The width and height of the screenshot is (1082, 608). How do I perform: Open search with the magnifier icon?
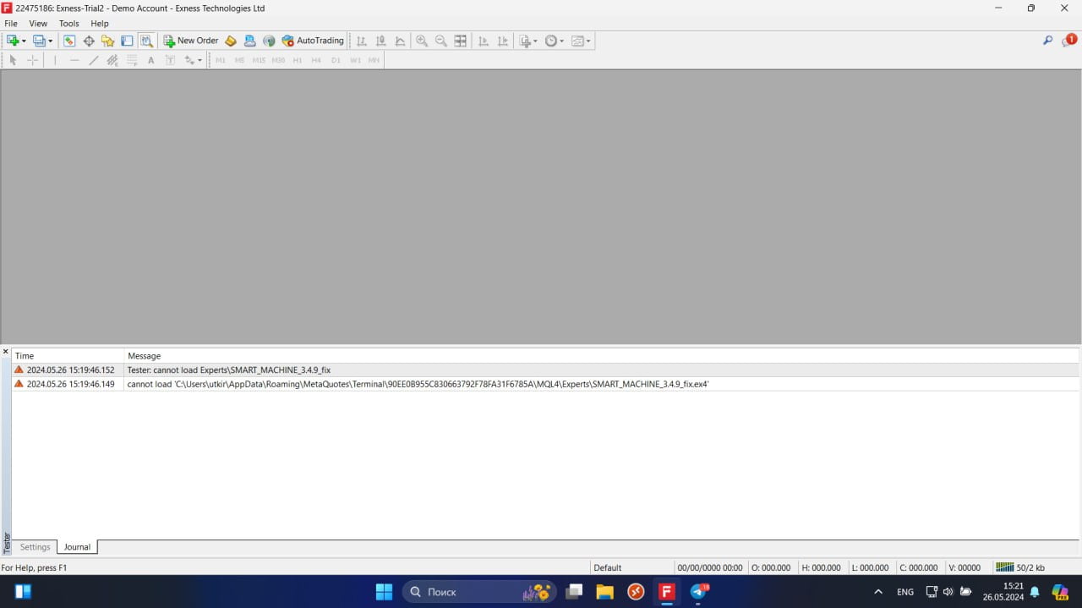(x=1047, y=41)
